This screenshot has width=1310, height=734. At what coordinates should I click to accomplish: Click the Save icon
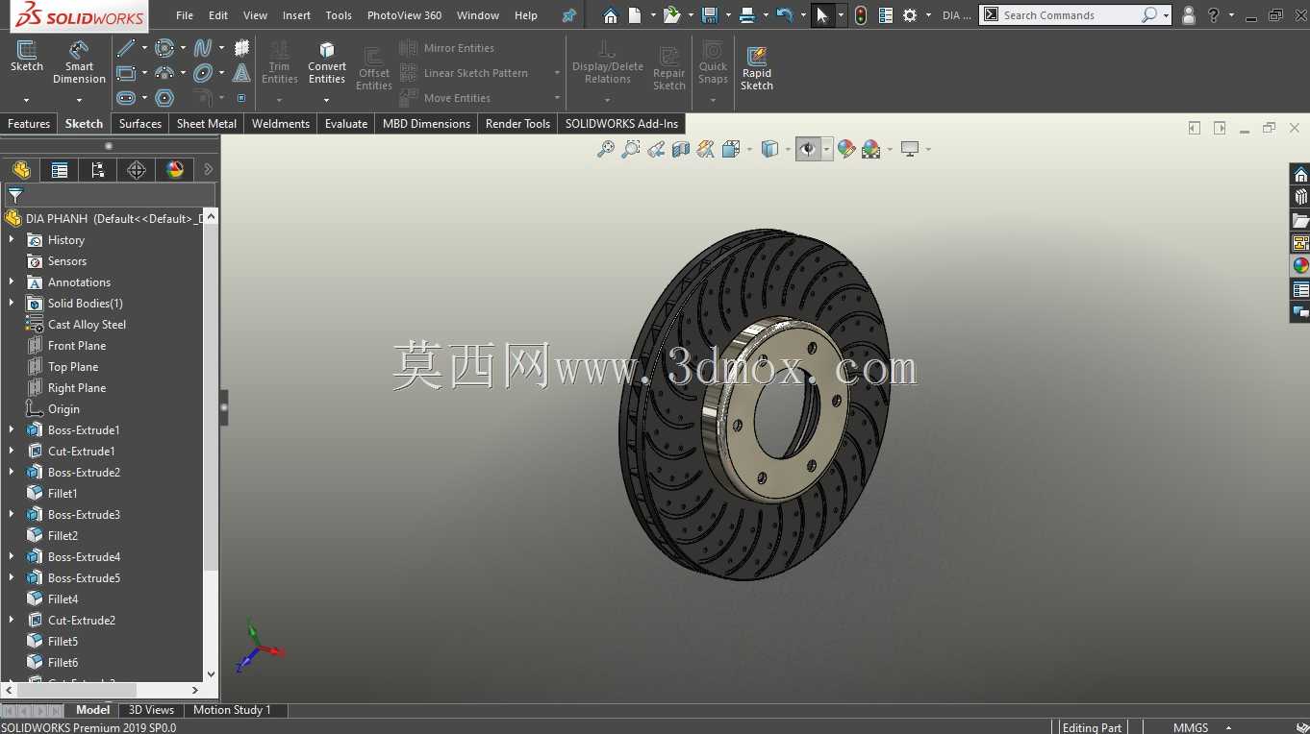[x=710, y=15]
